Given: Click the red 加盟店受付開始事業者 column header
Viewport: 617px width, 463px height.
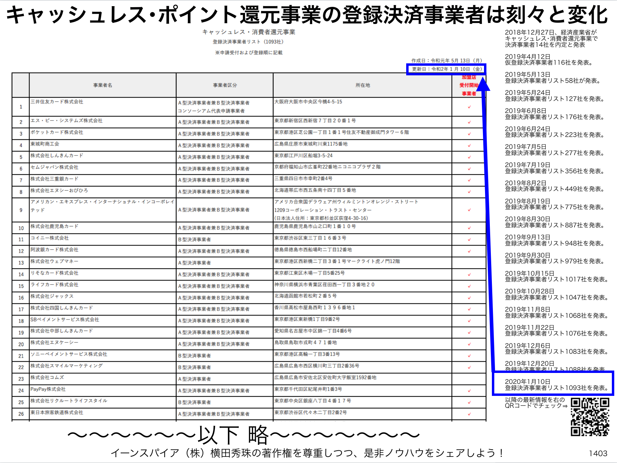Looking at the screenshot, I should point(469,85).
